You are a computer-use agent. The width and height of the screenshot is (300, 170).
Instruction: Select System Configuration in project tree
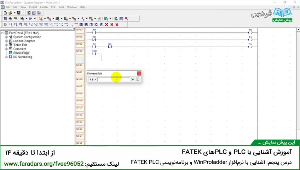coord(27,37)
